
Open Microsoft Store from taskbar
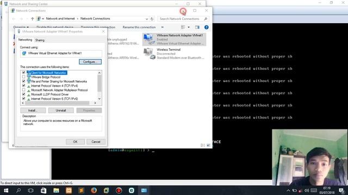click(43, 190)
